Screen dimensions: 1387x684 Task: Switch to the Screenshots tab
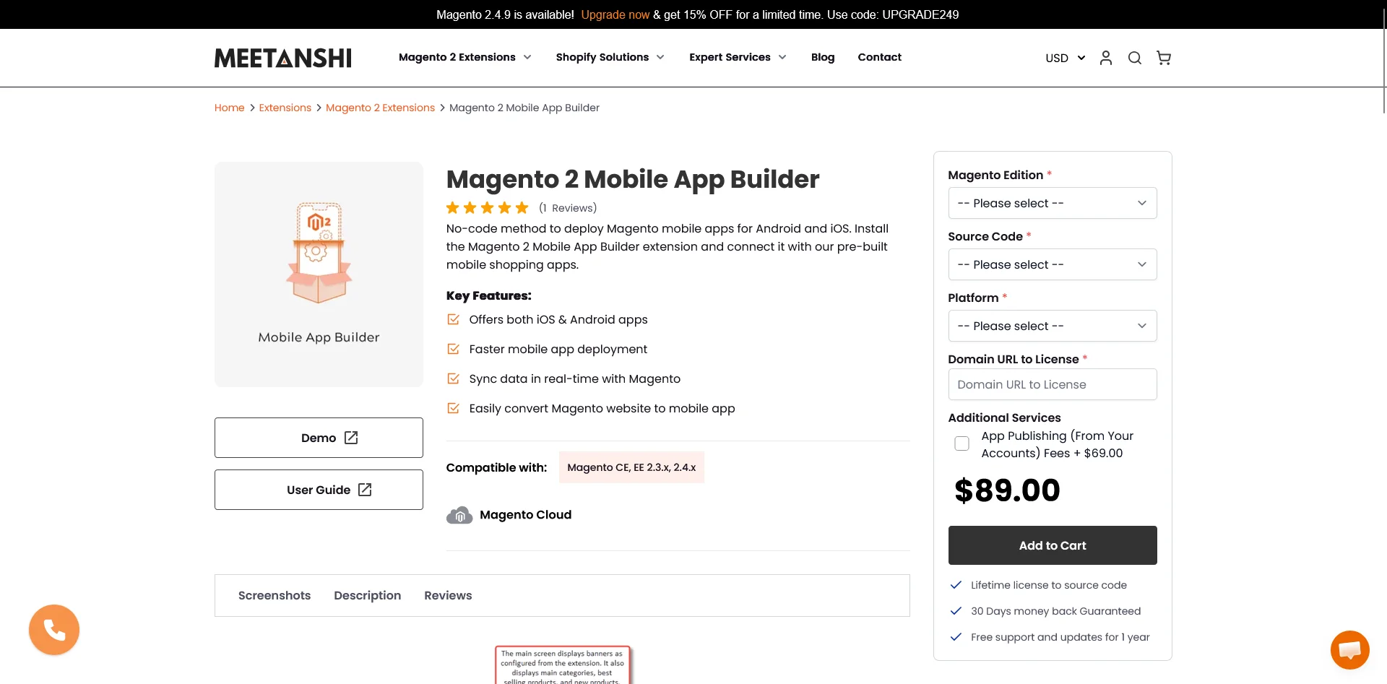coord(275,595)
